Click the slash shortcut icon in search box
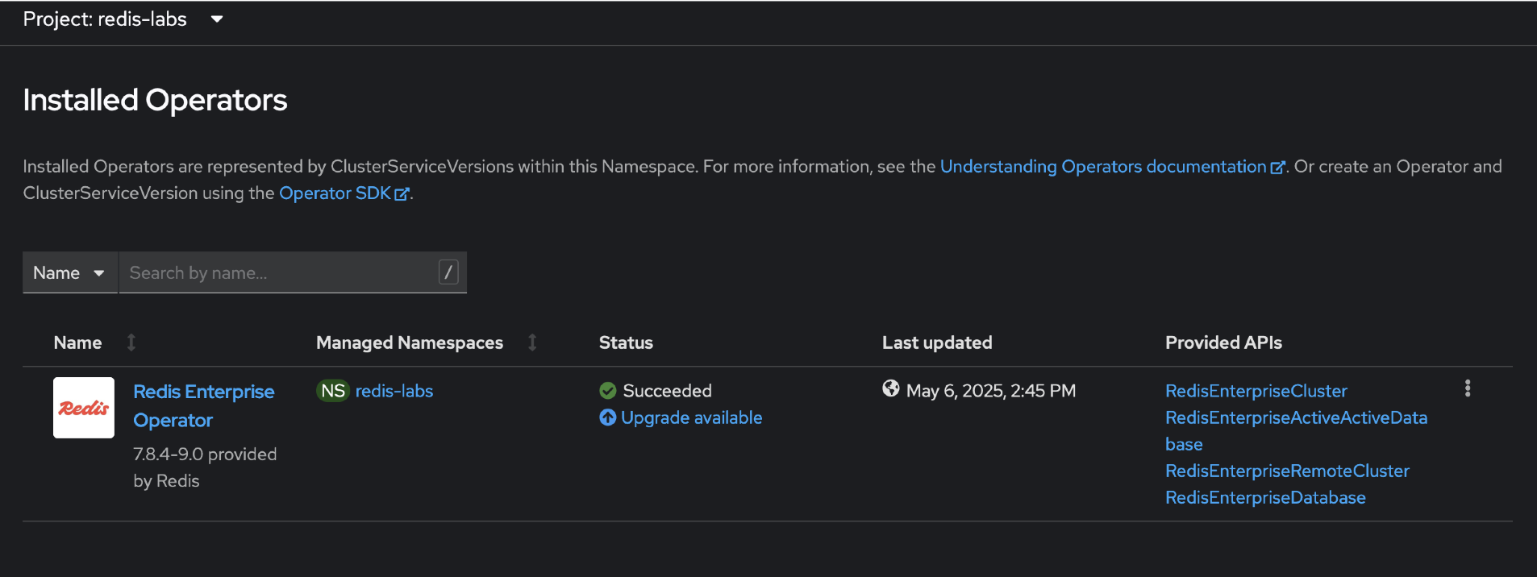Viewport: 1537px width, 577px height. tap(448, 272)
